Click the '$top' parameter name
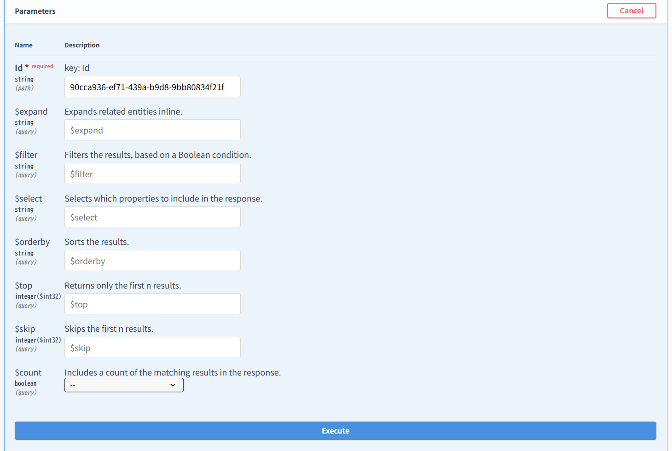The height and width of the screenshot is (451, 672). pyautogui.click(x=23, y=285)
